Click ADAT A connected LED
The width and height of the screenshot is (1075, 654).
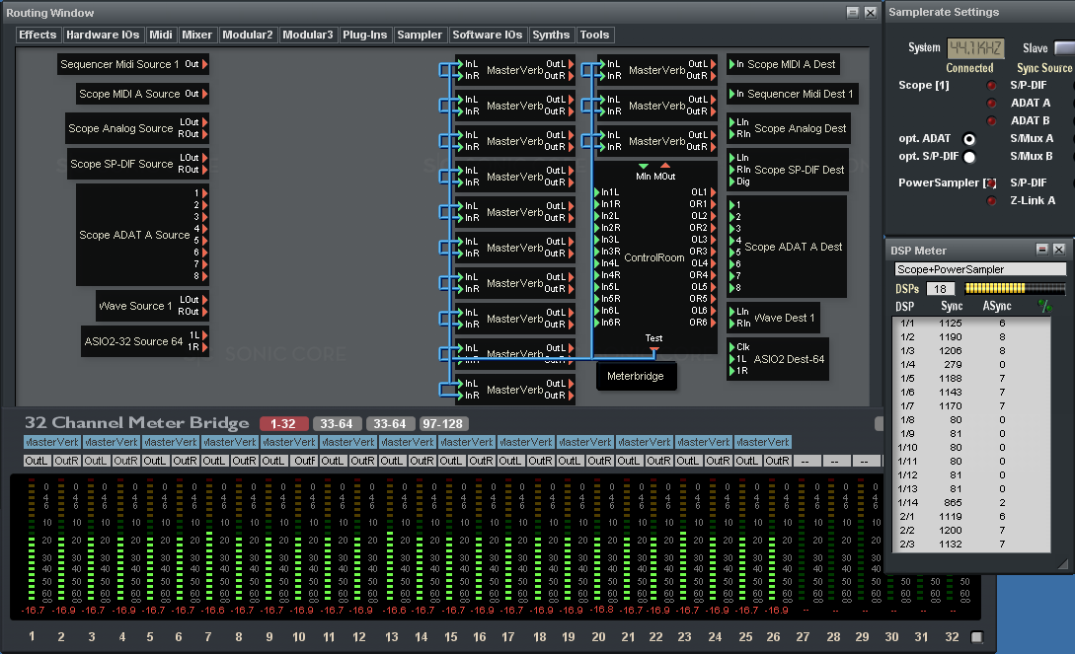991,104
